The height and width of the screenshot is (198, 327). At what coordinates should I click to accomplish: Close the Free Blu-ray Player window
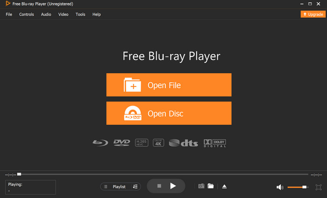[319, 4]
